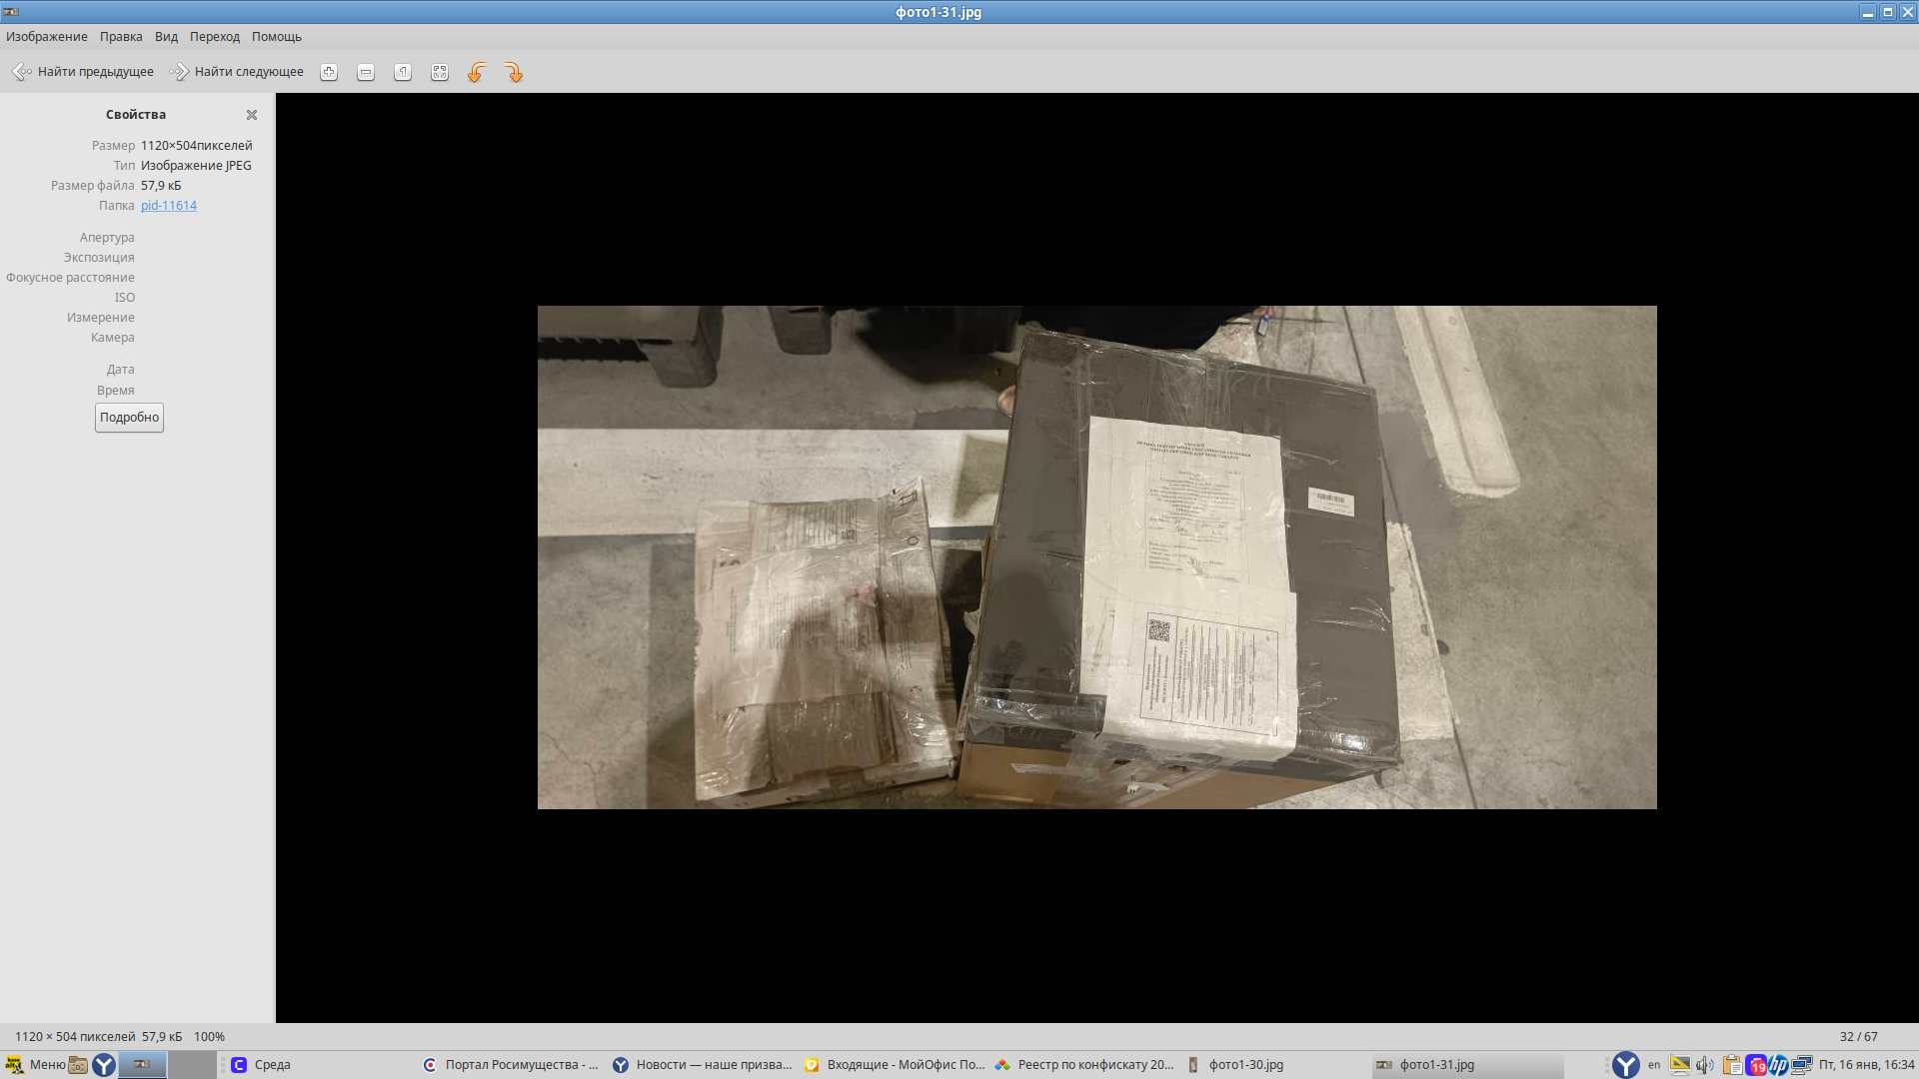This screenshot has width=1919, height=1079.
Task: Go to previous image with Найти предыдущее
Action: (x=82, y=72)
